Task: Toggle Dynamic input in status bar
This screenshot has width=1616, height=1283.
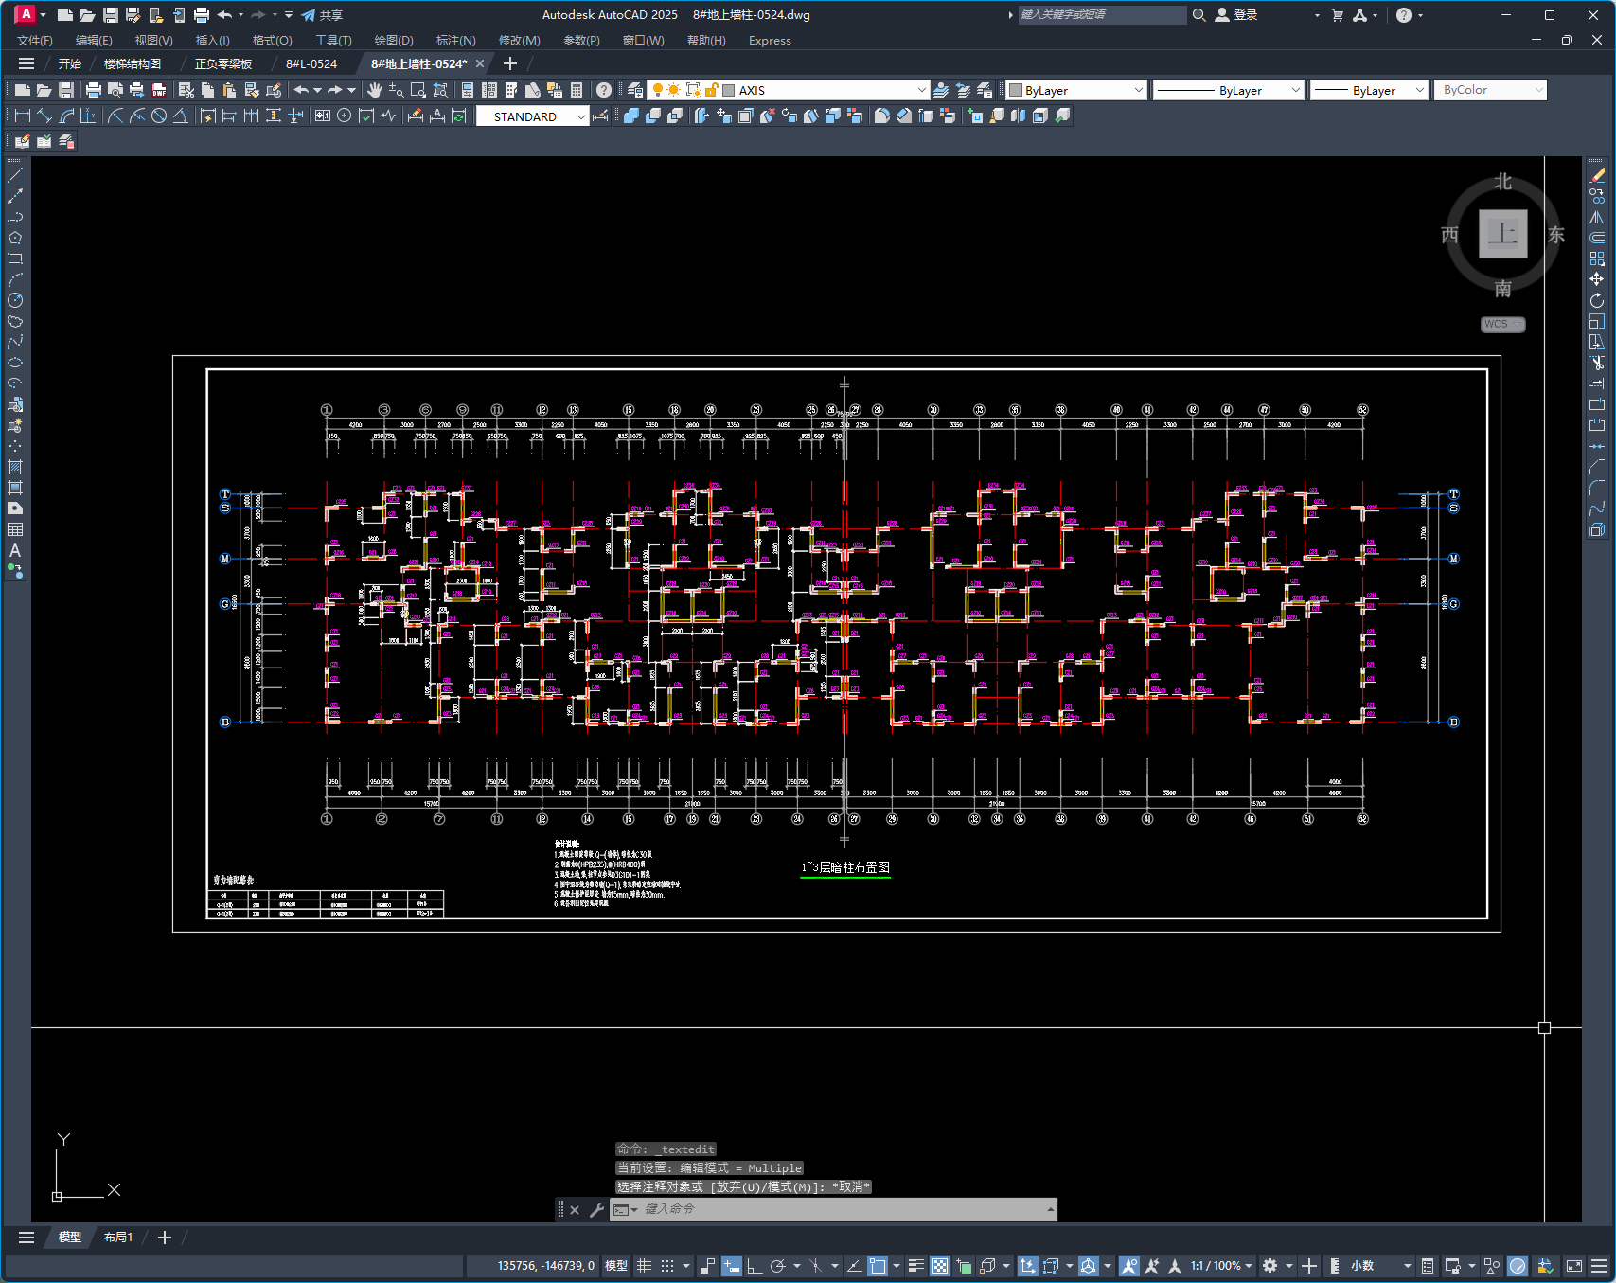Action: pos(732,1266)
